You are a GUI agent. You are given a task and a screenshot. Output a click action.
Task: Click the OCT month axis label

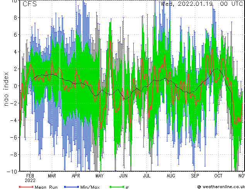218,176
